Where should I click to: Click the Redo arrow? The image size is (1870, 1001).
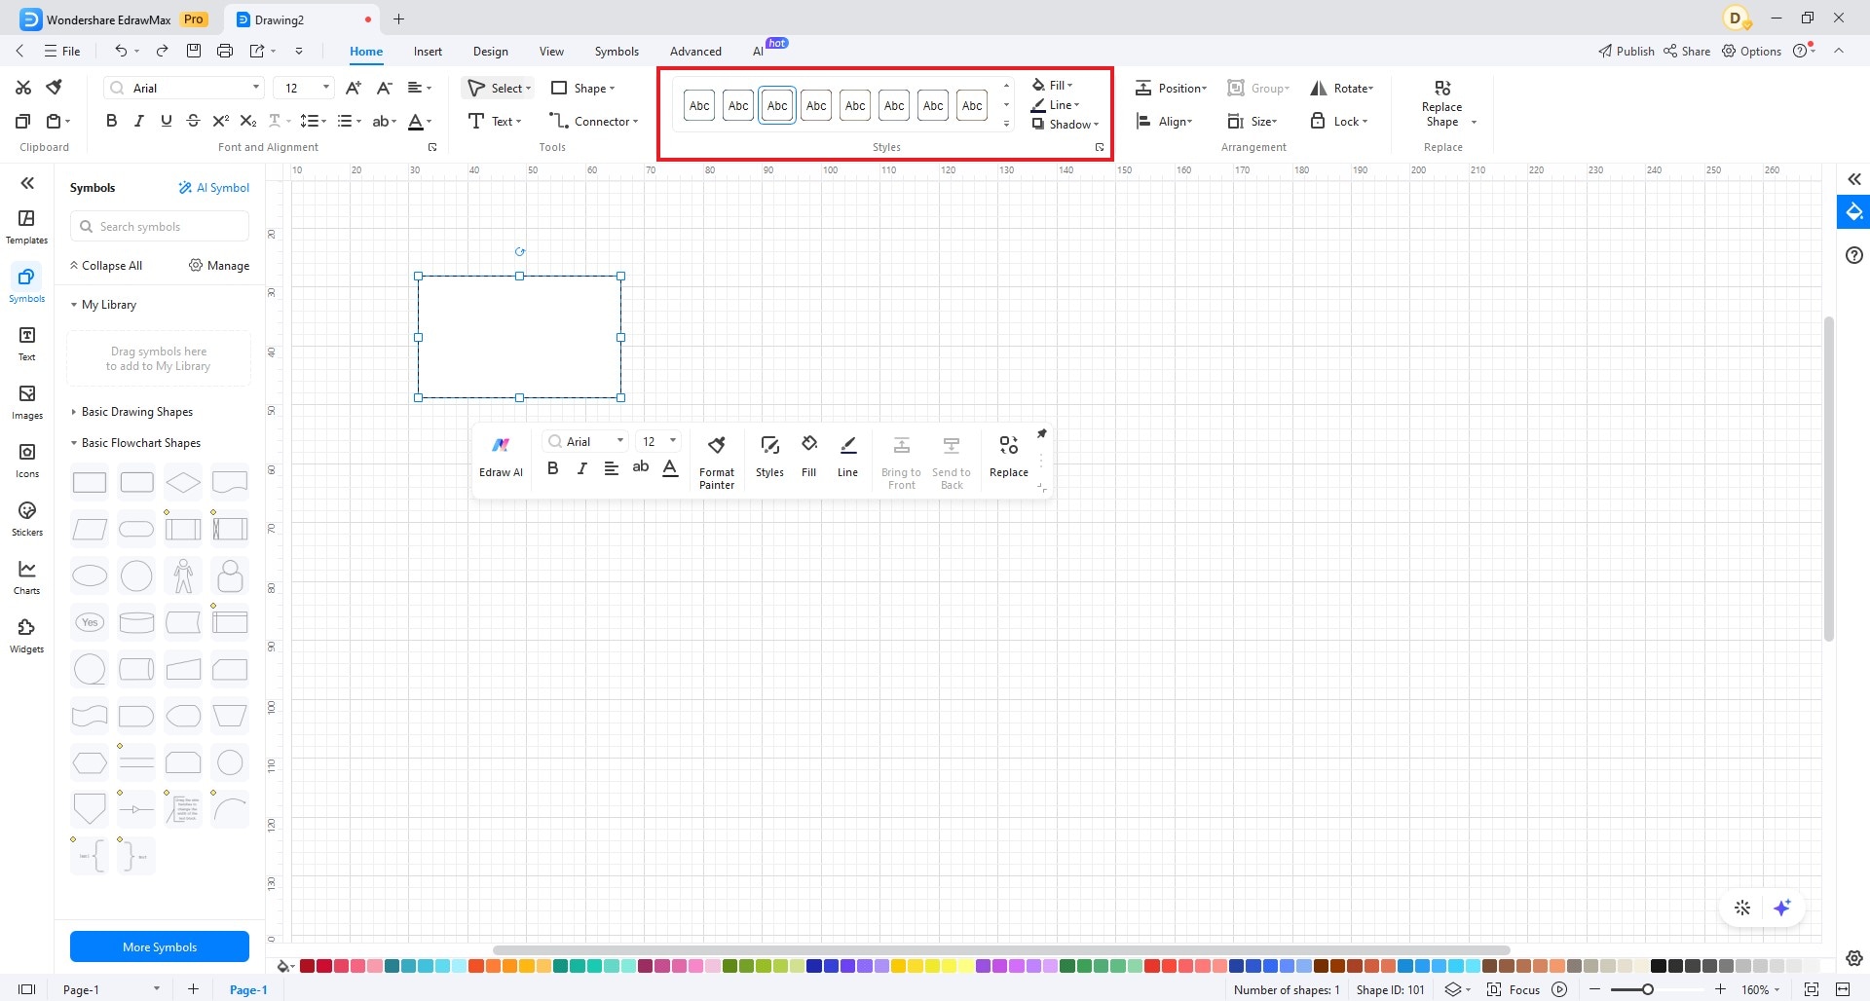coord(162,51)
